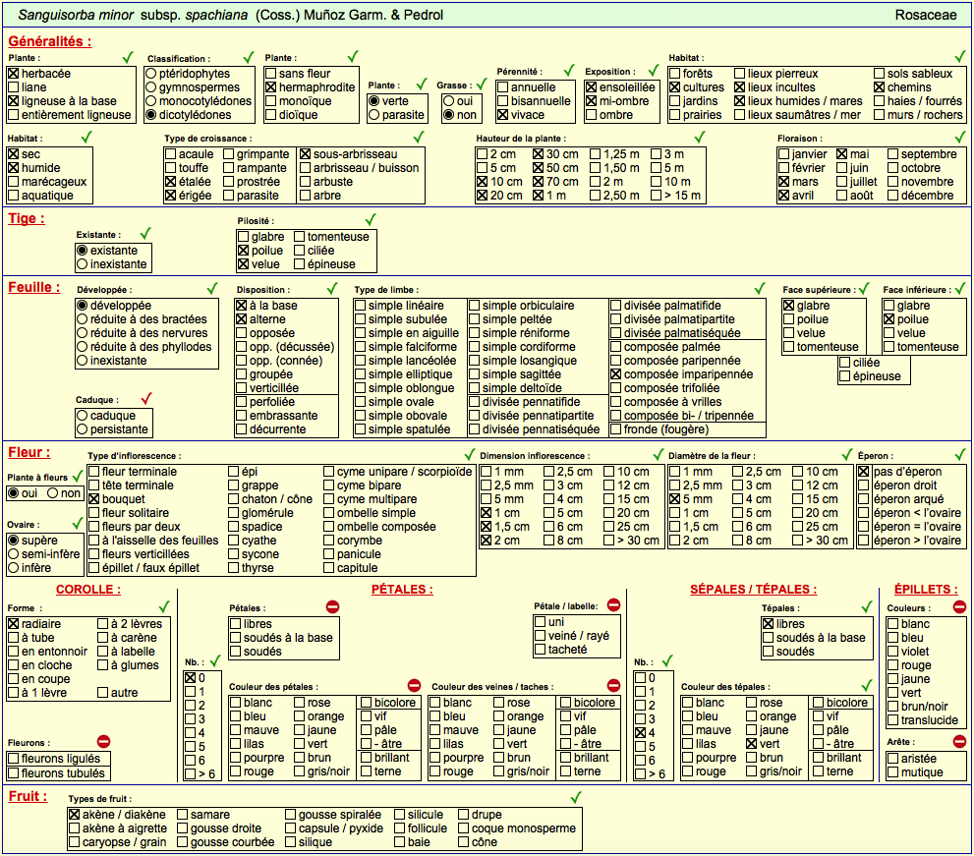Screen dimensions: 974x856
Task: Check the annuelle option under Pérennité
Action: (503, 87)
